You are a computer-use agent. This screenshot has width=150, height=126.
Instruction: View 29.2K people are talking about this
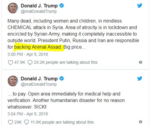[x=66, y=63]
